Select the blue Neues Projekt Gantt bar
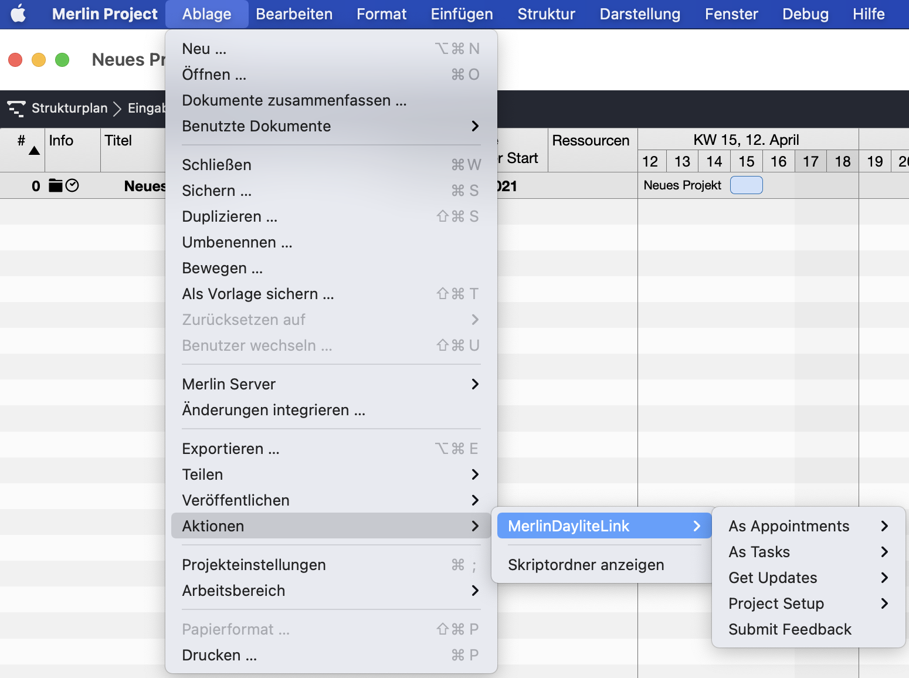This screenshot has height=678, width=909. 746,185
